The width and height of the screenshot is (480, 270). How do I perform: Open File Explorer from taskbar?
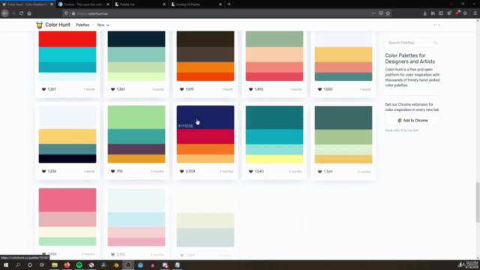click(x=55, y=265)
